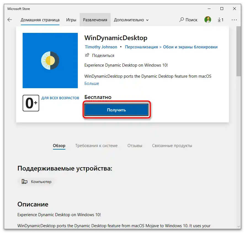The width and height of the screenshot is (245, 233).
Task: Click the Поддерживаемые устройства heading
Action: click(x=65, y=169)
